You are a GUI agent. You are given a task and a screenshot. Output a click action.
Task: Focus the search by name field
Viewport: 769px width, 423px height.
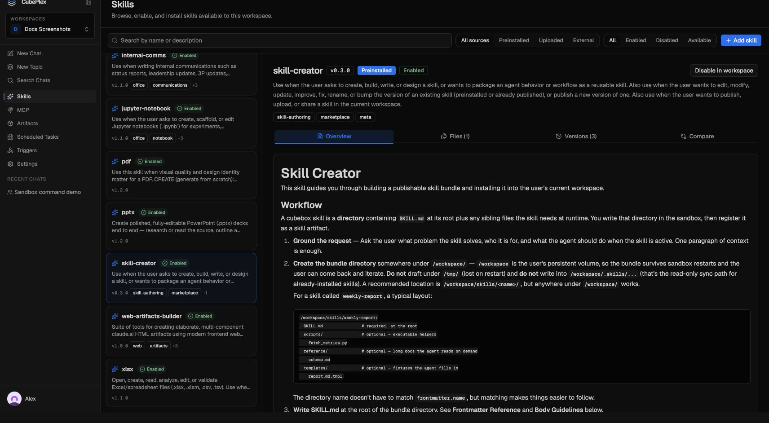(x=279, y=40)
